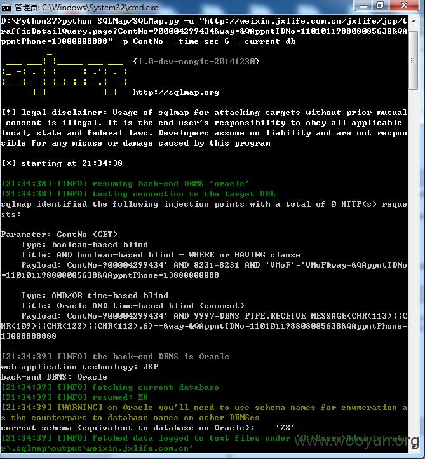Open the cmd.exe system menu icon
The width and height of the screenshot is (425, 459).
click(x=6, y=8)
